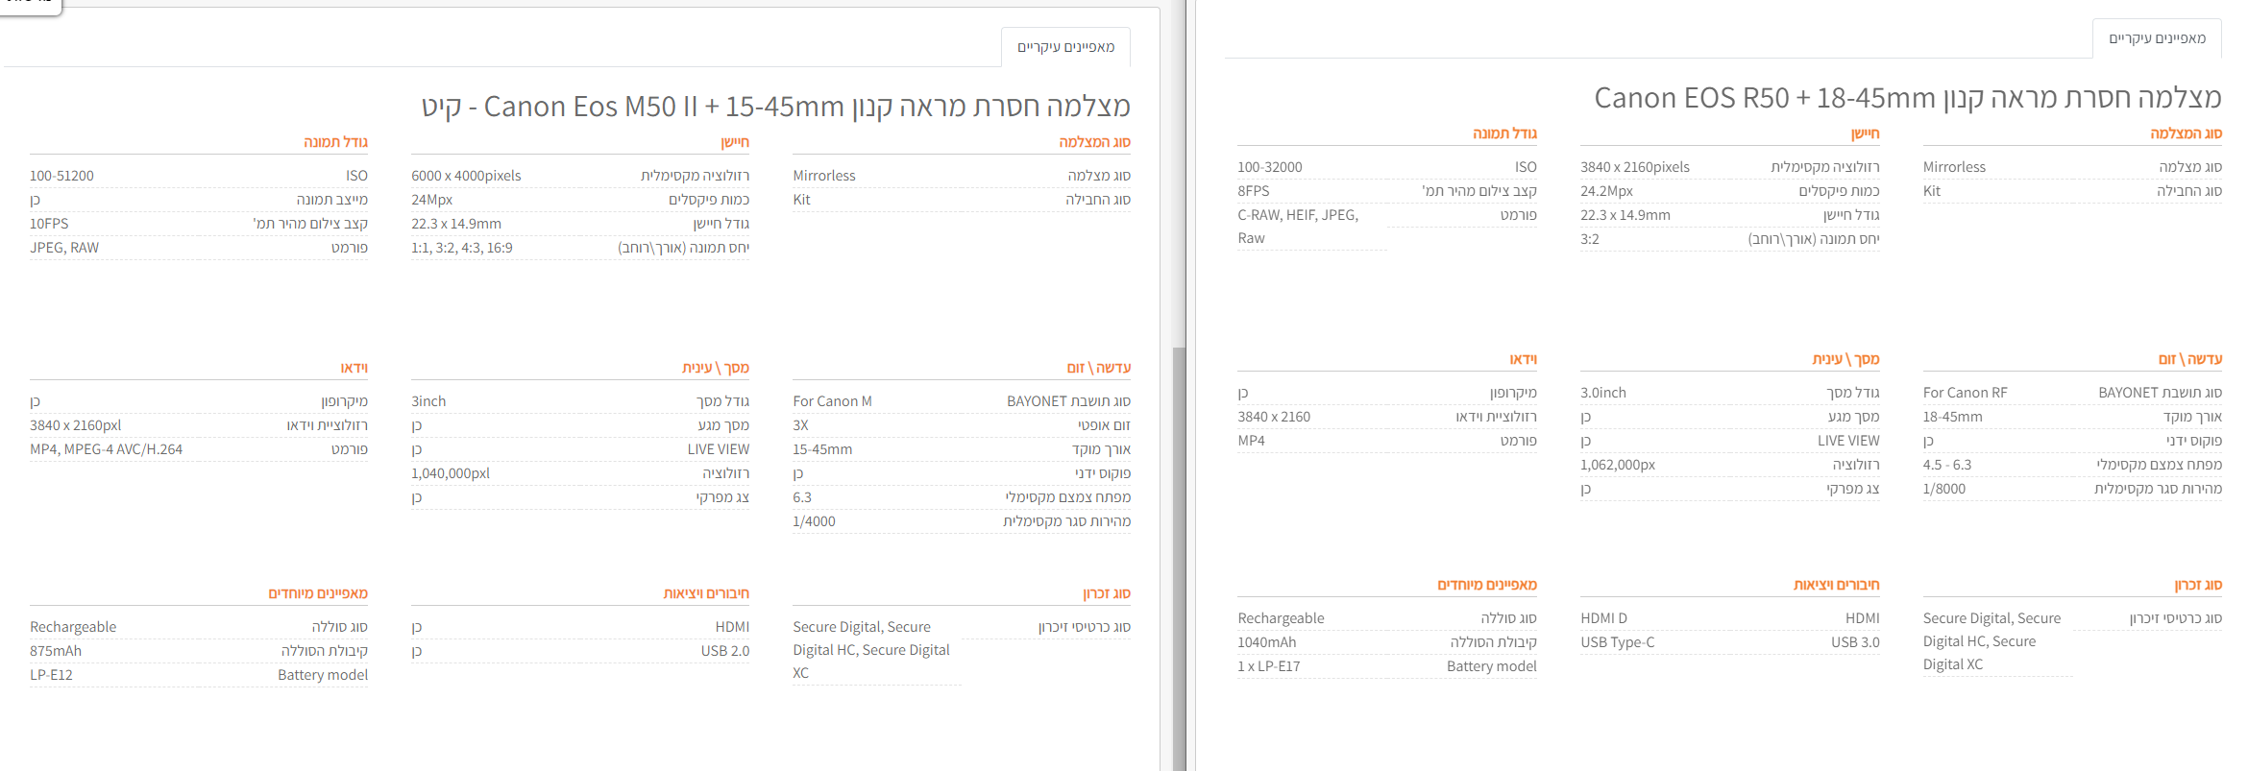Click 'Mirrorless' on the R50 page
Image resolution: width=2248 pixels, height=771 pixels.
pos(1954,167)
